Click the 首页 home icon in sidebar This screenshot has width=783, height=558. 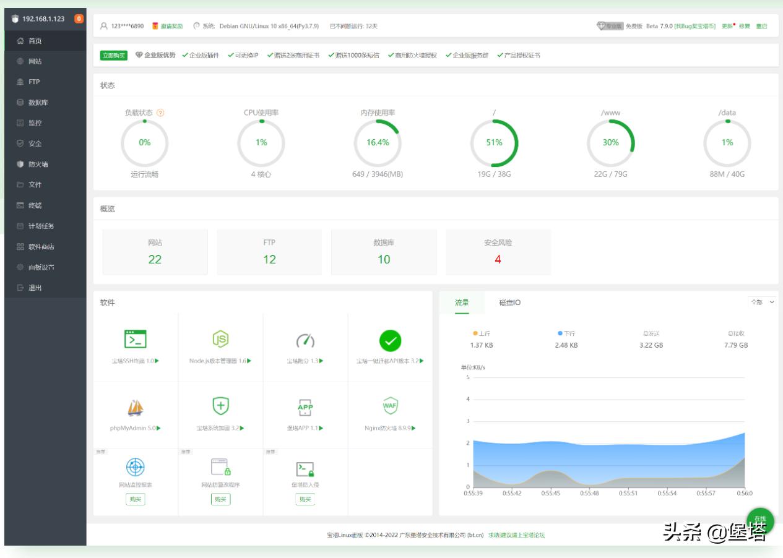20,41
